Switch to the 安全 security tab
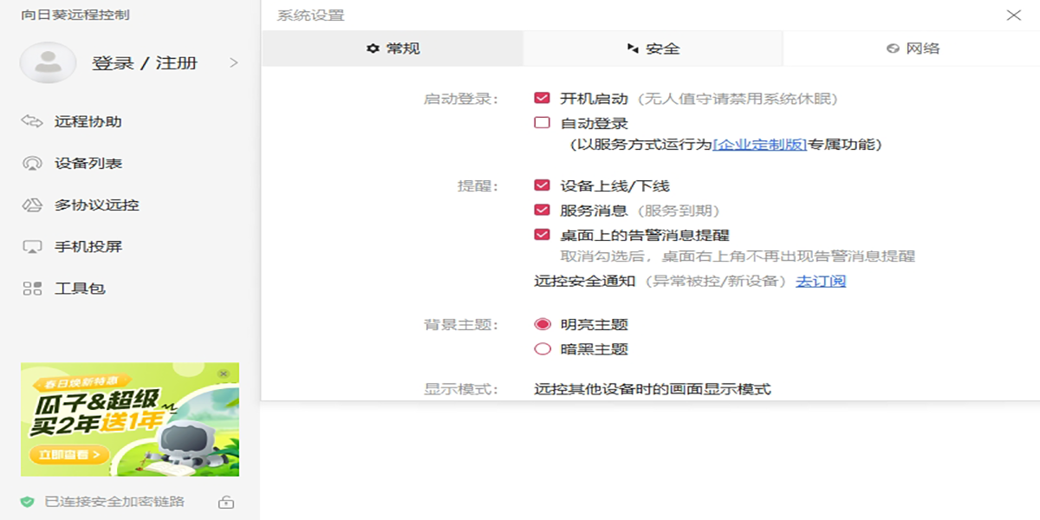 point(653,49)
